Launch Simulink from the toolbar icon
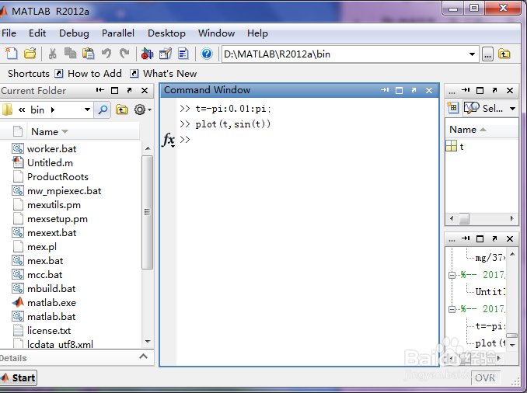 (147, 54)
